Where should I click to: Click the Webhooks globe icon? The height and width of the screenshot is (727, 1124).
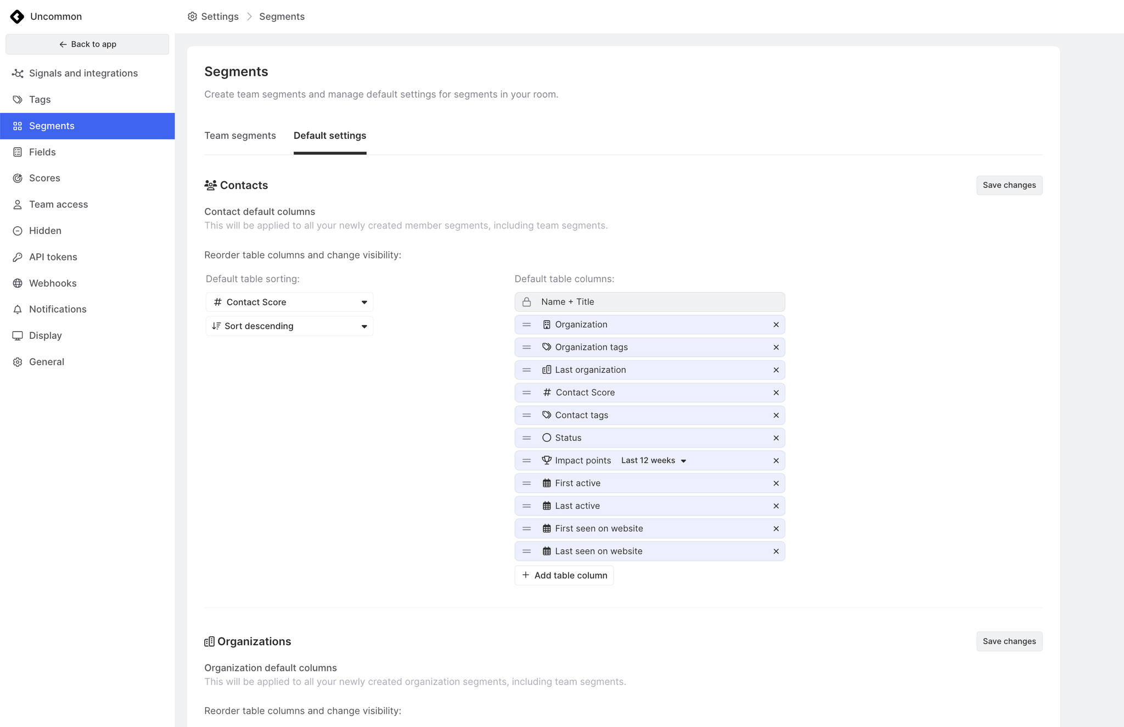[x=18, y=283]
